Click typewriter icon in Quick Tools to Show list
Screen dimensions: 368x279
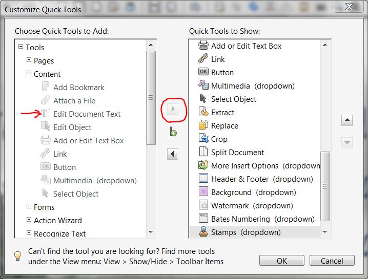(x=203, y=45)
